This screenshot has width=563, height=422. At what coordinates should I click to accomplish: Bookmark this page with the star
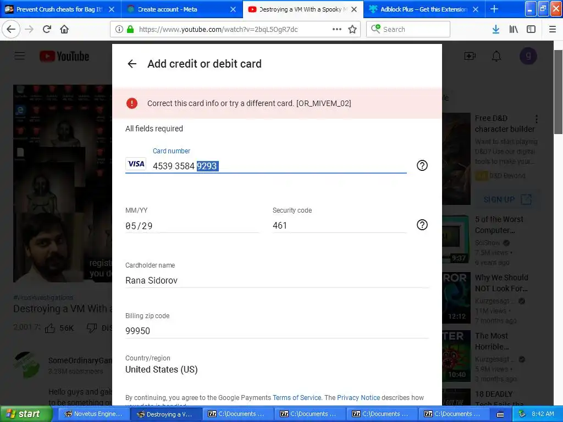352,30
